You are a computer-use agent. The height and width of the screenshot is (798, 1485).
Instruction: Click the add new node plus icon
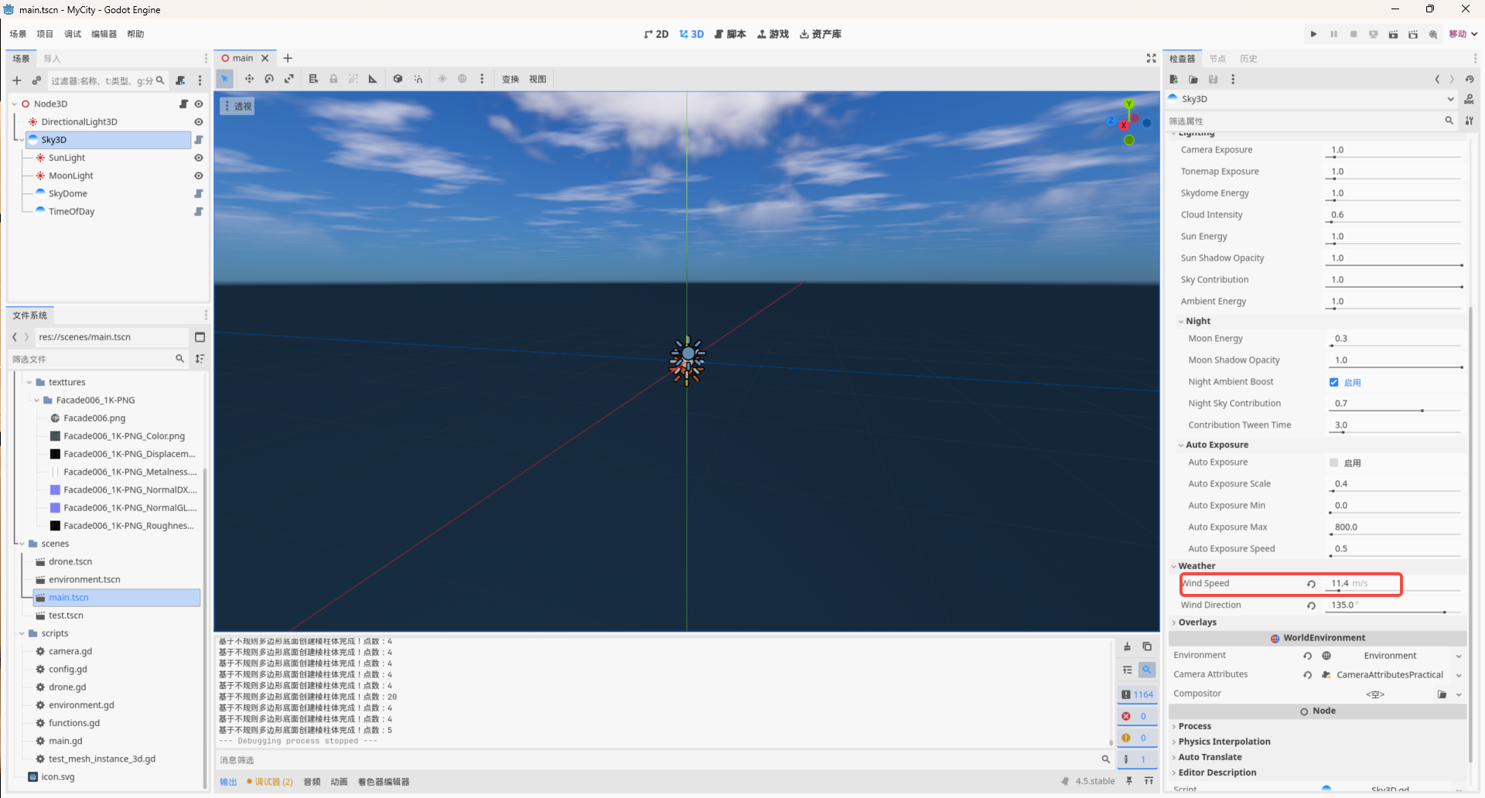coord(17,80)
